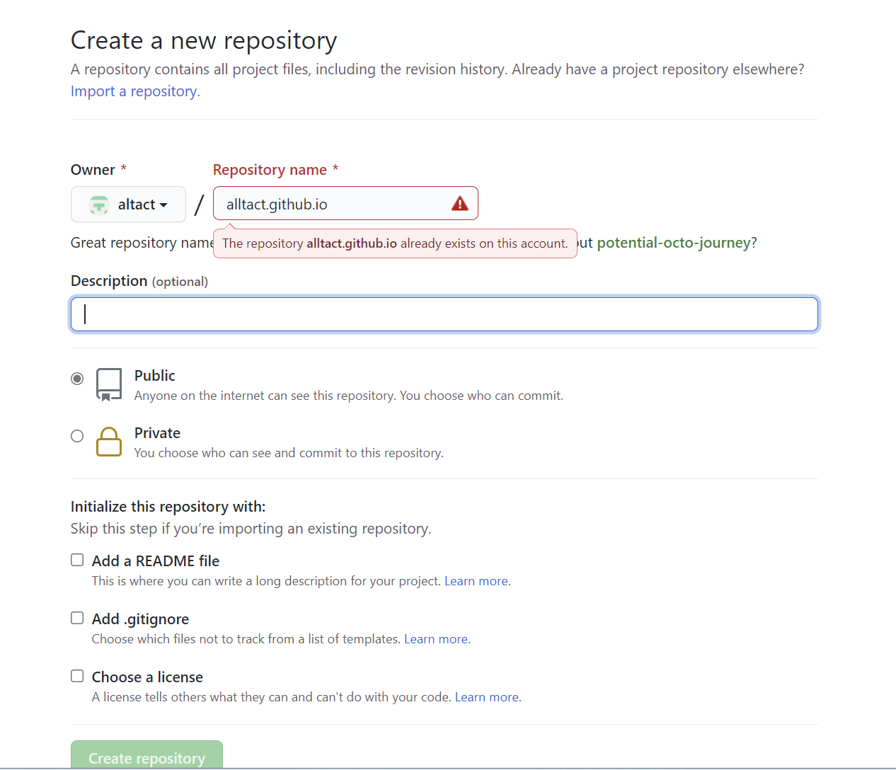Click the Add .gitignore label

[140, 619]
